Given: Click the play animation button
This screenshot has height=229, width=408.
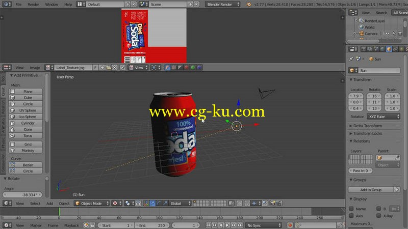Looking at the screenshot, I should [227, 225].
